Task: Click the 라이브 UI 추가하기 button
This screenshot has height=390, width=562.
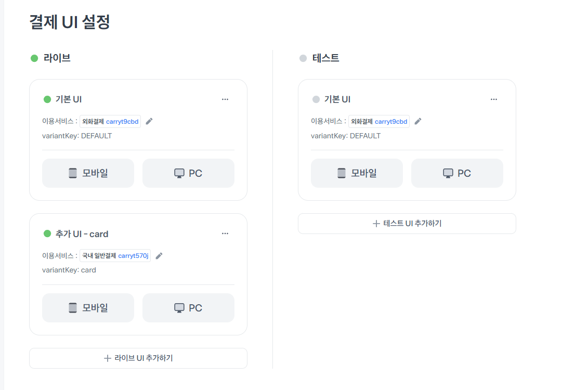Action: [138, 358]
